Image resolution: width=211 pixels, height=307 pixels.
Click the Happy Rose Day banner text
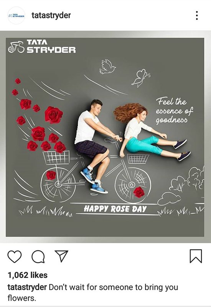tap(115, 209)
